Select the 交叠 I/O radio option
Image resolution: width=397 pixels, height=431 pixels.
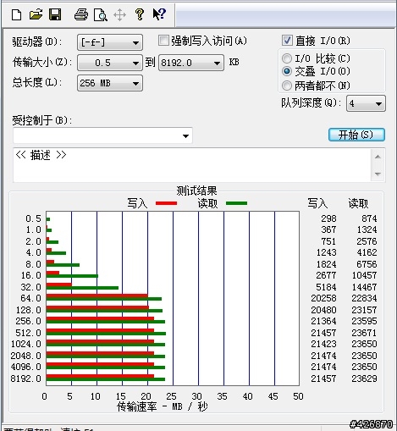click(287, 71)
